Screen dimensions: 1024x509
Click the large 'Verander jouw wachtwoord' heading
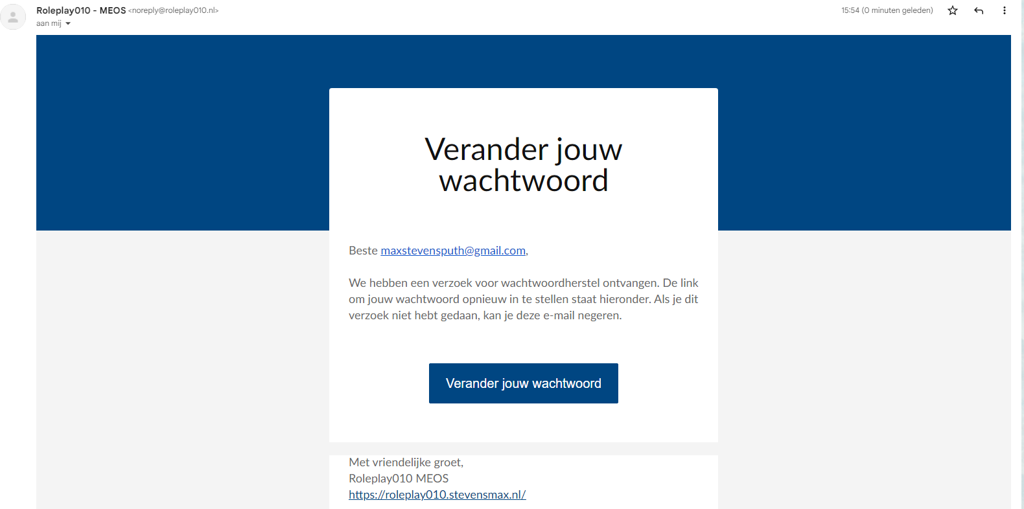point(523,165)
